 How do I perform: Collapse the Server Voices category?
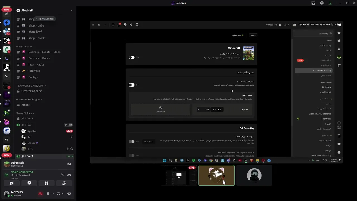click(25, 113)
